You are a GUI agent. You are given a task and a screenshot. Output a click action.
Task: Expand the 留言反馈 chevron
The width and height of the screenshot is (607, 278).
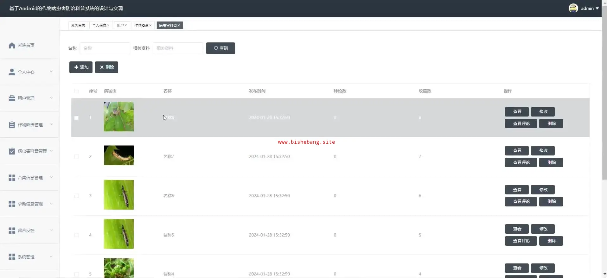[51, 230]
